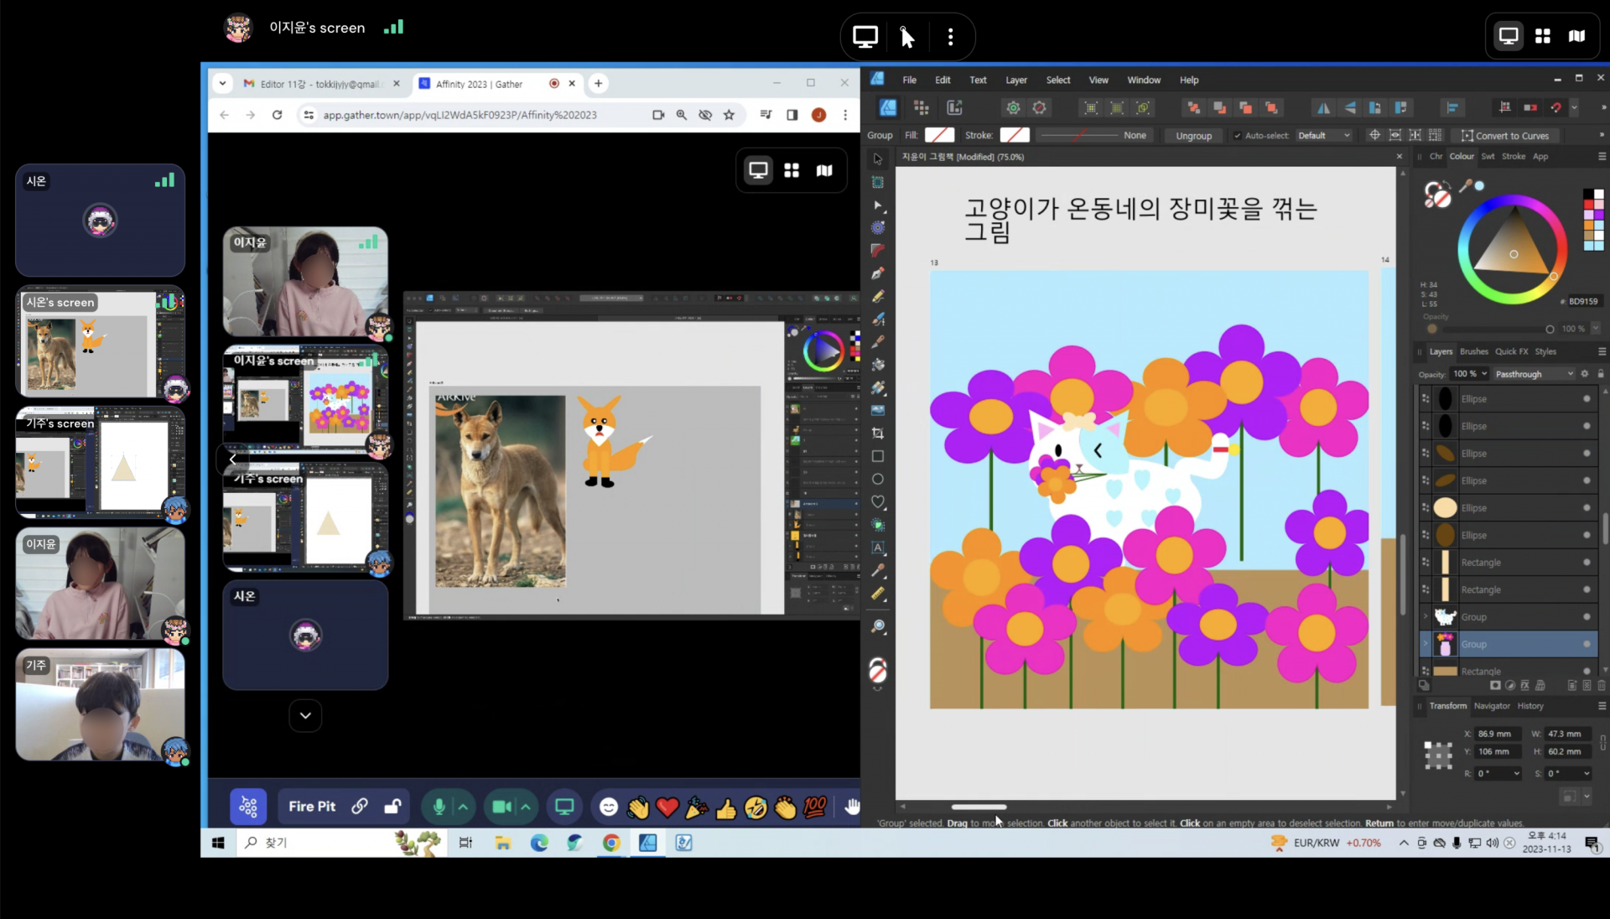The image size is (1610, 919).
Task: Toggle the lock area button in Gather
Action: coord(392,807)
